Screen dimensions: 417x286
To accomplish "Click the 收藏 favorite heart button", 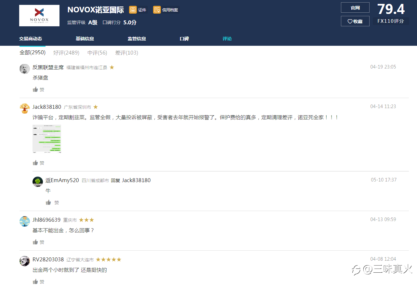I will tap(355, 21).
